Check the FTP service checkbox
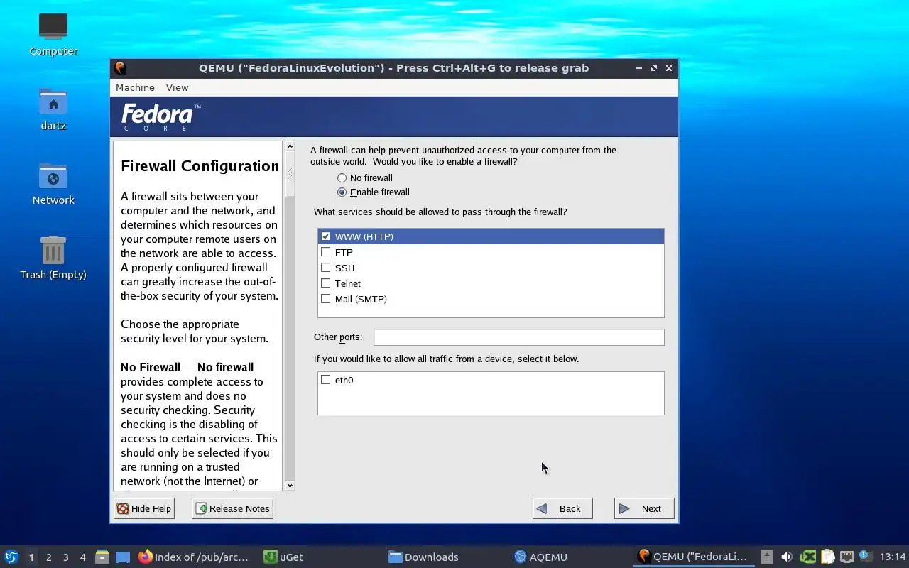This screenshot has height=568, width=909. pyautogui.click(x=326, y=252)
